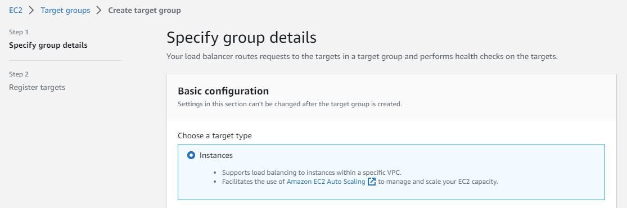The width and height of the screenshot is (627, 208).
Task: Click the Instances target type card
Action: (391, 172)
